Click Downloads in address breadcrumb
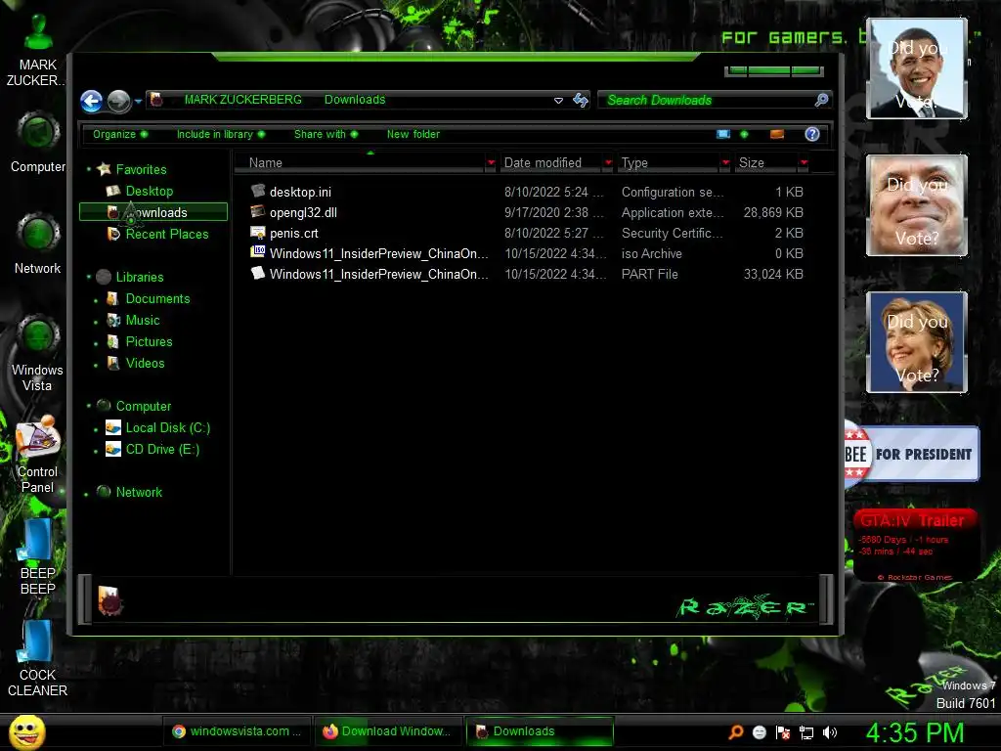This screenshot has width=1001, height=751. 355,100
